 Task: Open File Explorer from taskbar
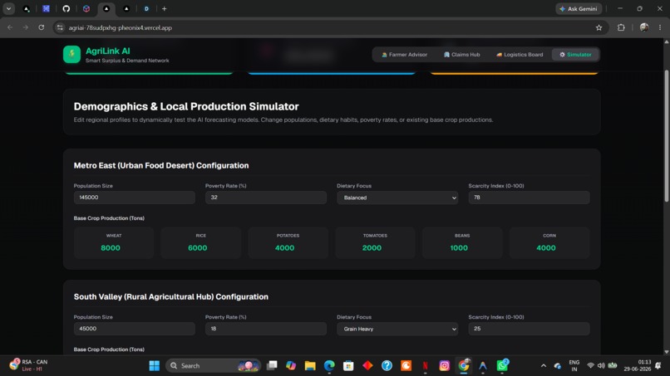click(x=310, y=366)
